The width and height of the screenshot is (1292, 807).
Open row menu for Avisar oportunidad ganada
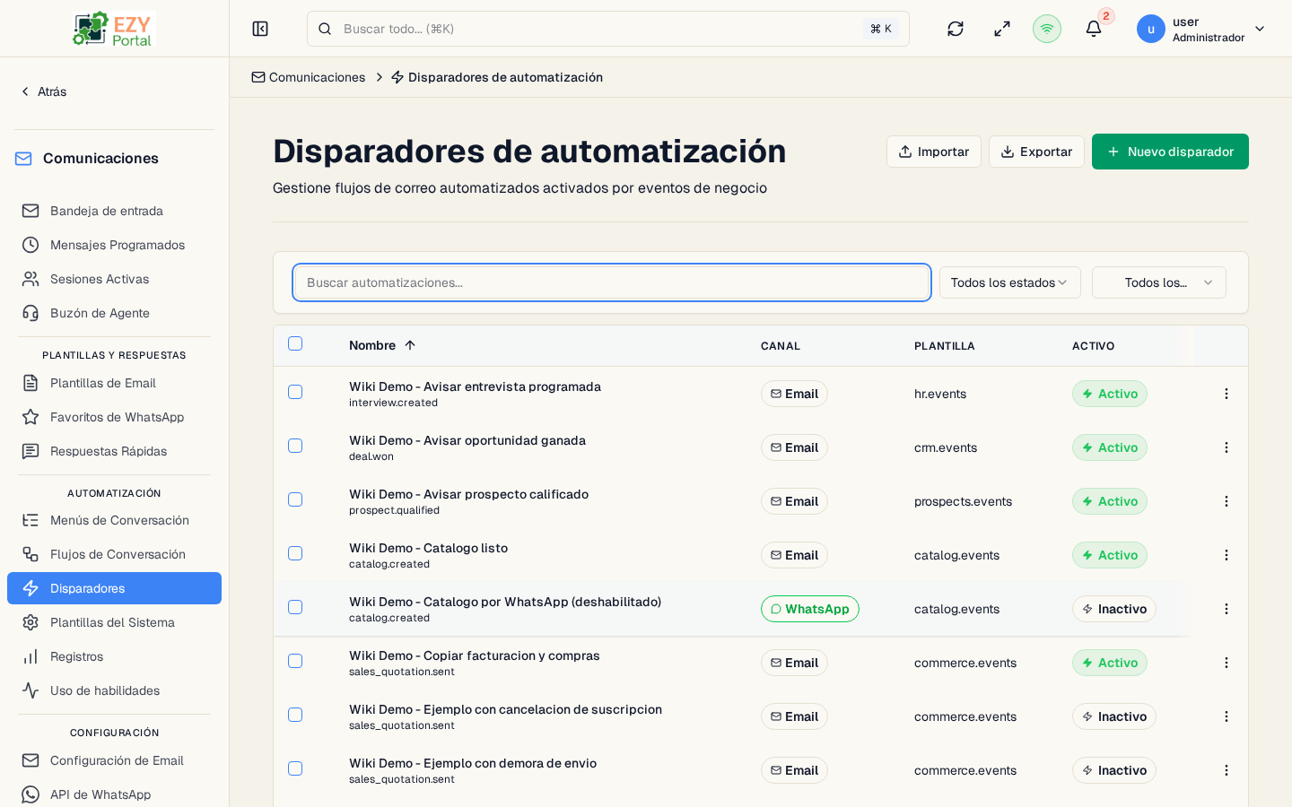point(1227,447)
